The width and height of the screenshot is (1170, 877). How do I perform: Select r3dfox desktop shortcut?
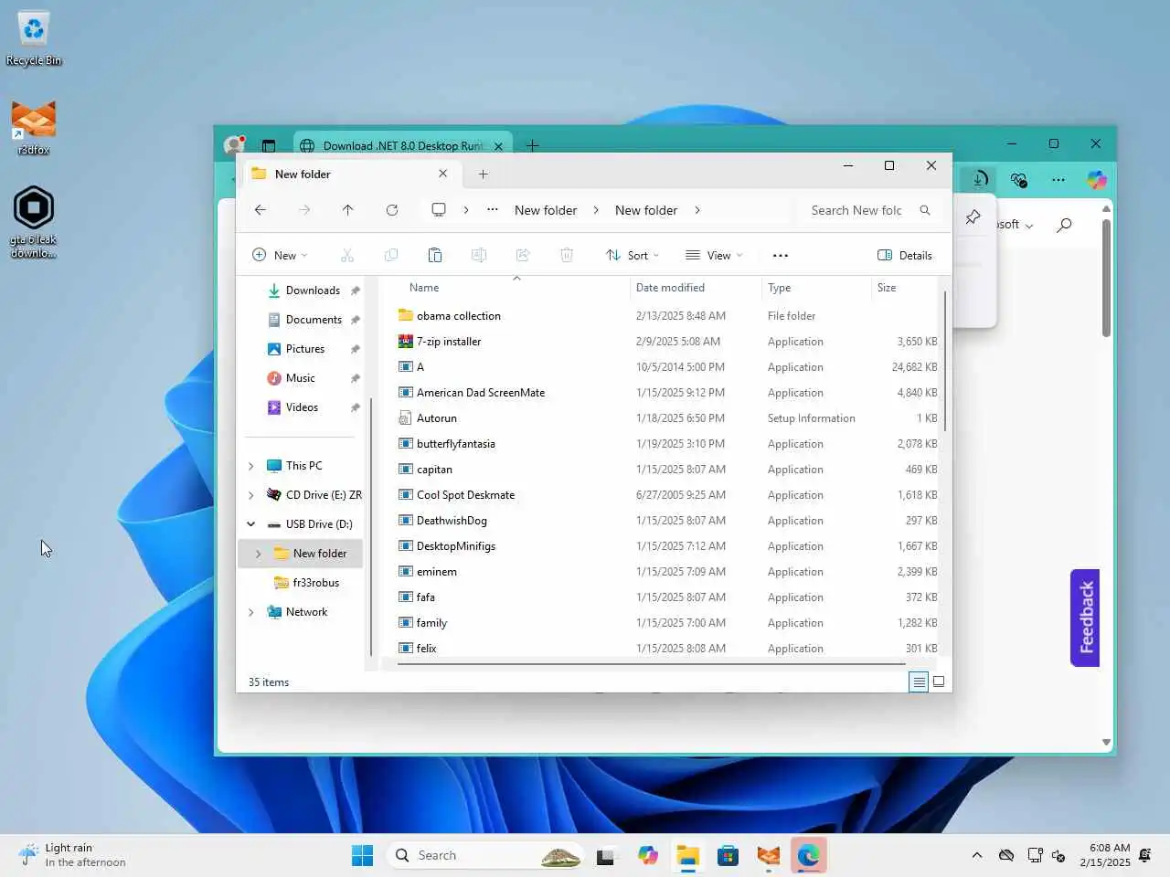(34, 128)
